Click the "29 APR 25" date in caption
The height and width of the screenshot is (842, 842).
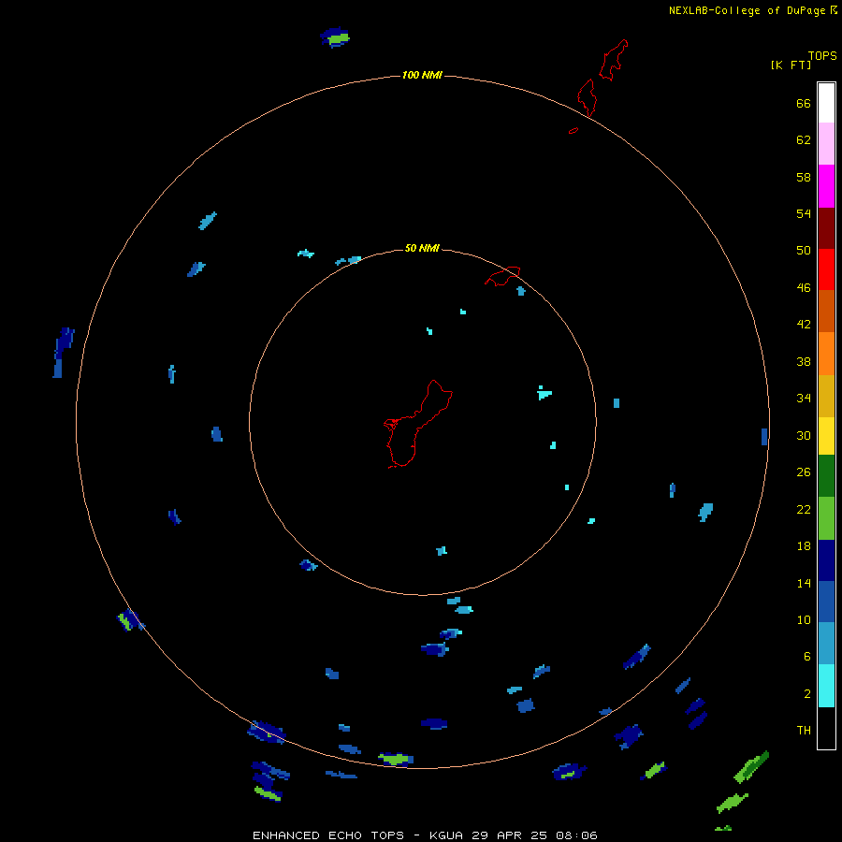click(509, 835)
